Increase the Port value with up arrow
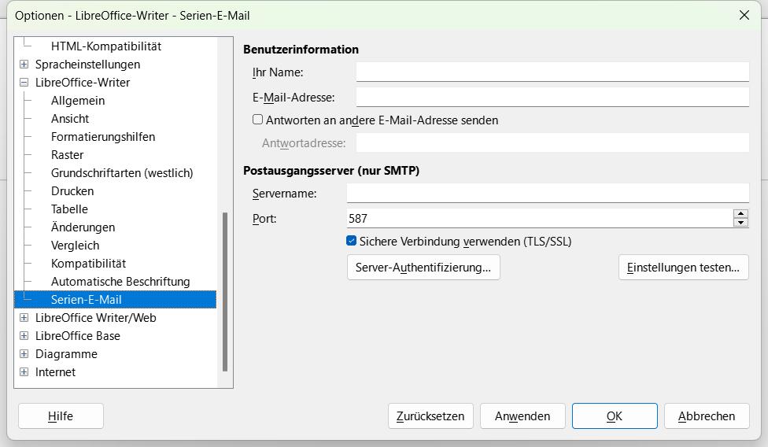Viewport: 768px width, 447px height. (x=740, y=214)
